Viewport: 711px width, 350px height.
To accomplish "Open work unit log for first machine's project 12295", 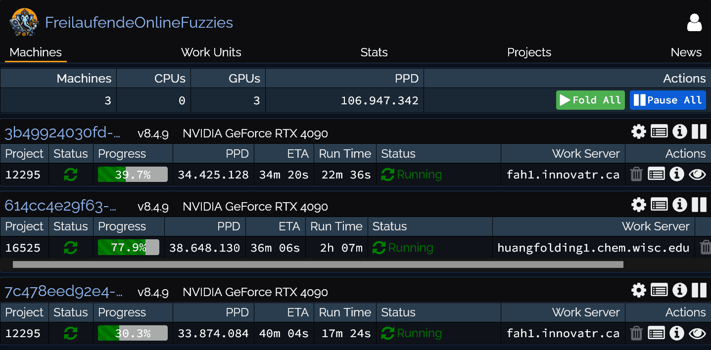I will pyautogui.click(x=656, y=174).
